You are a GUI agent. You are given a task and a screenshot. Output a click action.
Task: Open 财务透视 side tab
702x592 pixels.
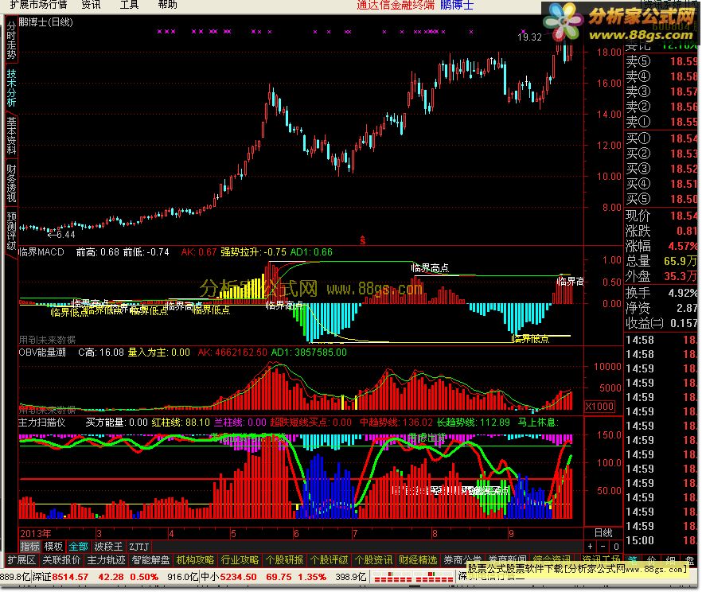(x=11, y=182)
